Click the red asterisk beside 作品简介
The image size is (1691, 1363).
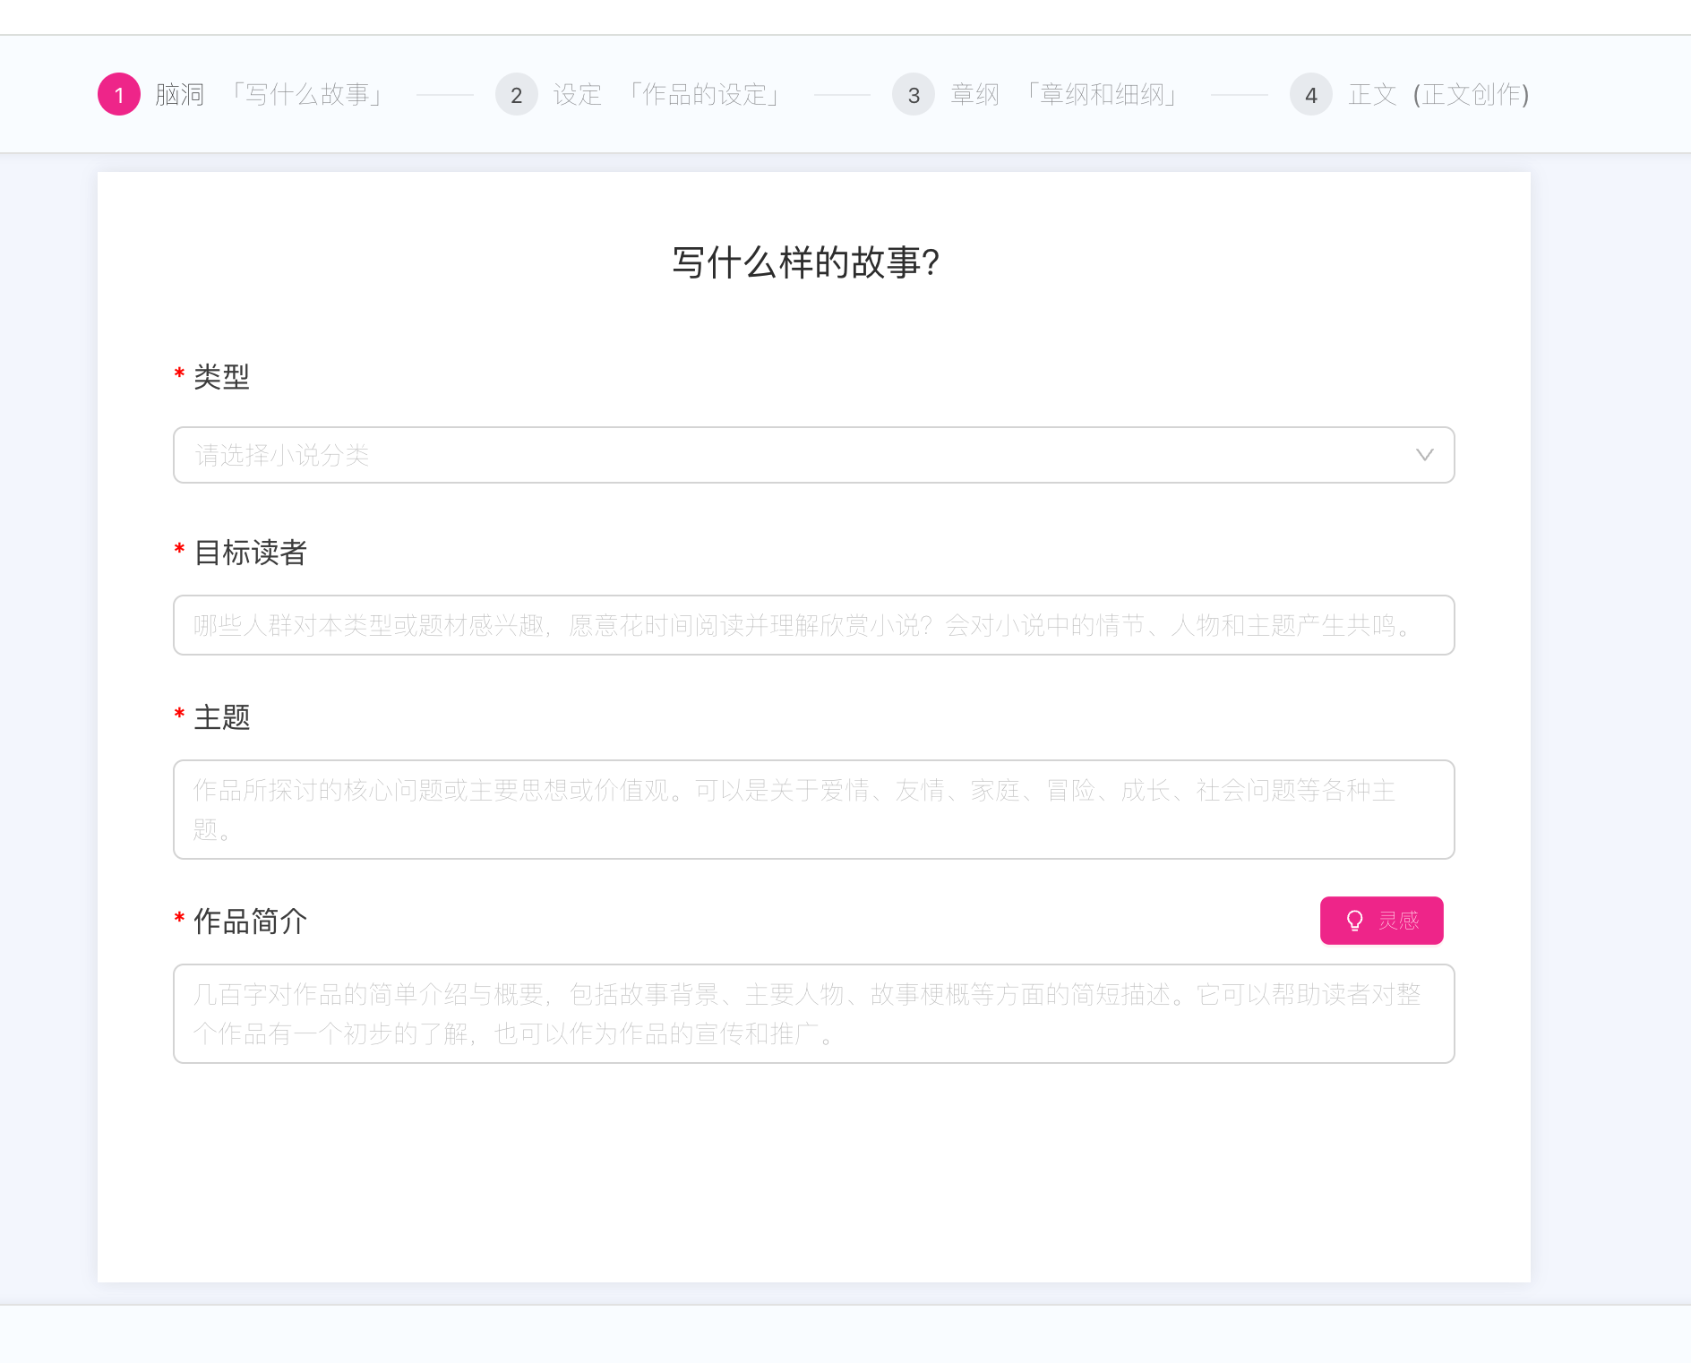pyautogui.click(x=178, y=922)
